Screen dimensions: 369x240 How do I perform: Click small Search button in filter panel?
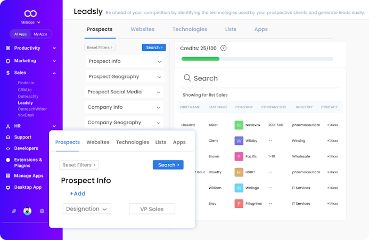(x=154, y=47)
